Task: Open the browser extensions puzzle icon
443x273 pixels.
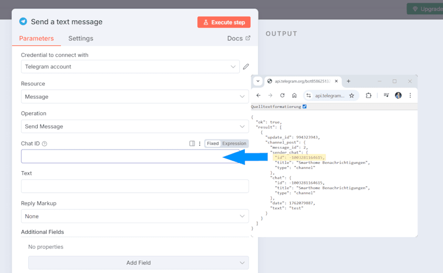Action: (x=369, y=95)
